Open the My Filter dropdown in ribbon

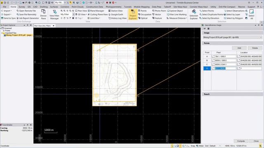(73, 14)
